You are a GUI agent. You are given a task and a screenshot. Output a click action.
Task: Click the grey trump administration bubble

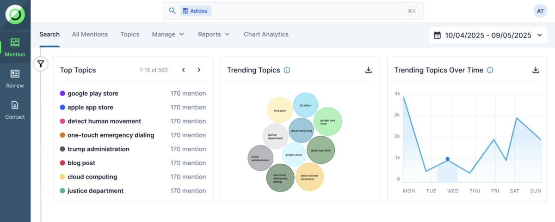coord(260,158)
